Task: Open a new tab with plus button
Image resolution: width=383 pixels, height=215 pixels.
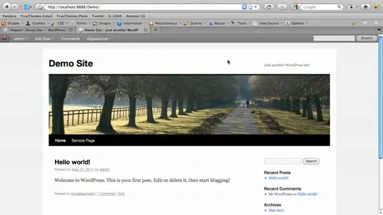Action: (156, 30)
